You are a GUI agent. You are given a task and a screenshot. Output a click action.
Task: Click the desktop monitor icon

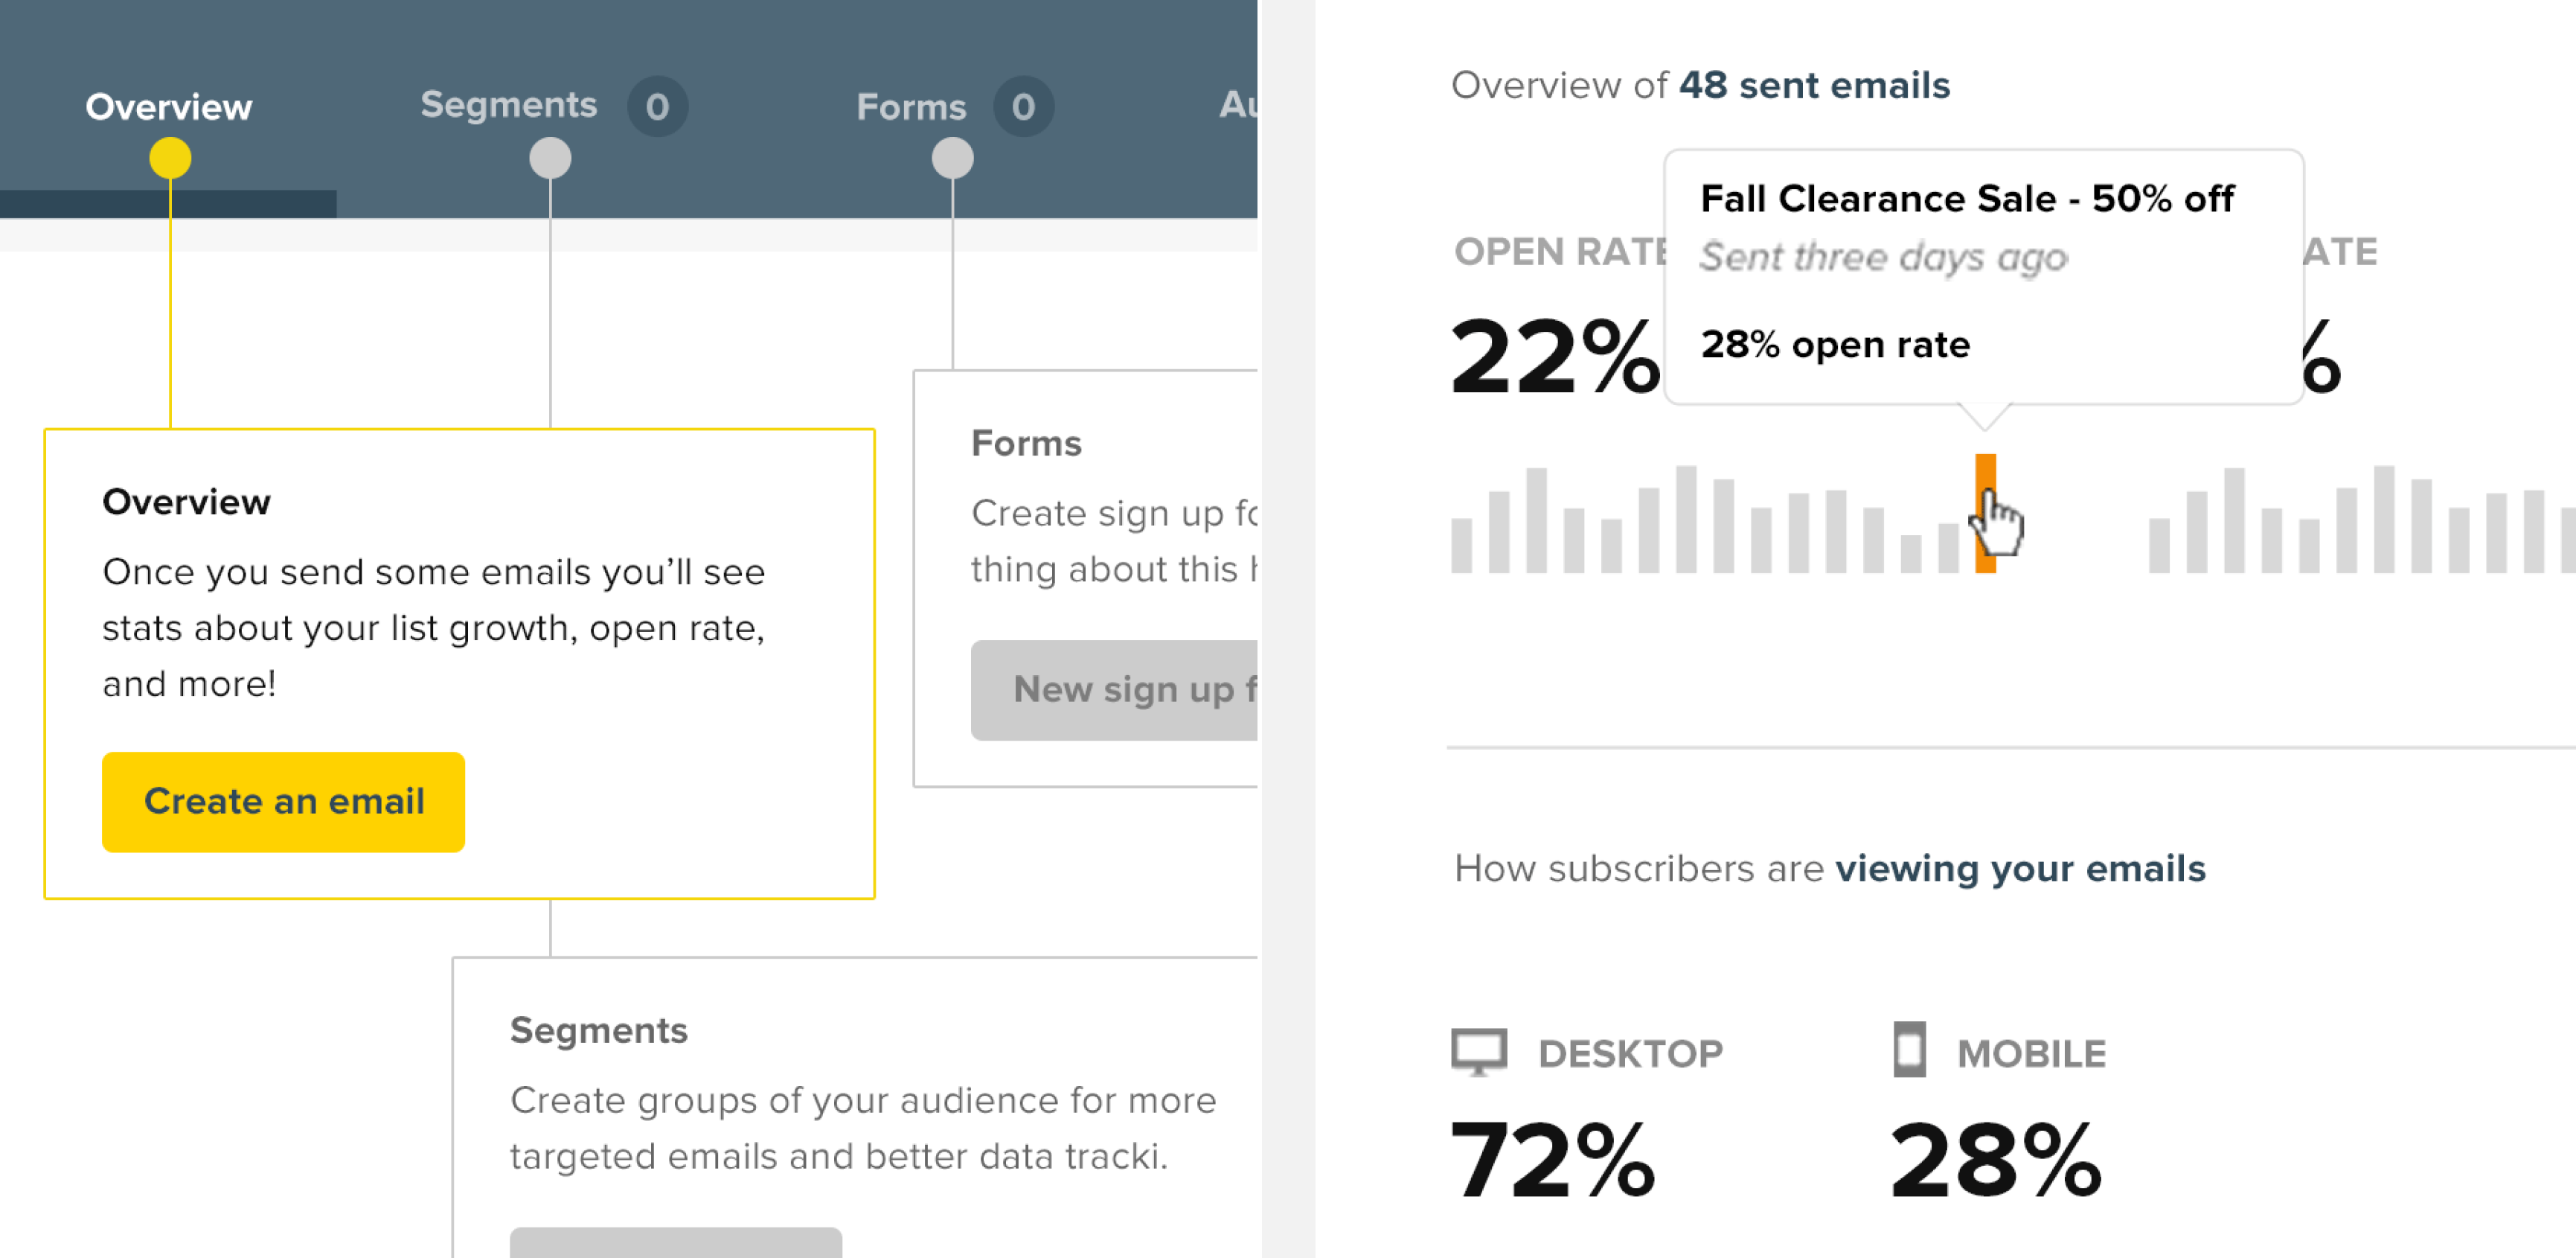pos(1478,1052)
